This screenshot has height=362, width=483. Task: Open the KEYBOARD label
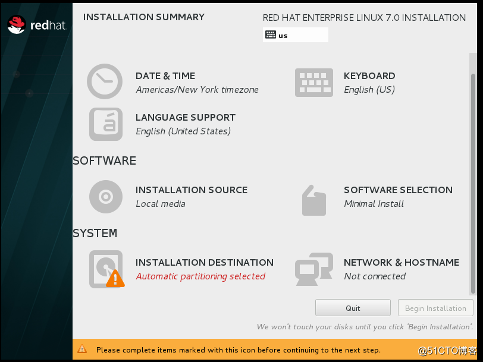click(x=369, y=75)
